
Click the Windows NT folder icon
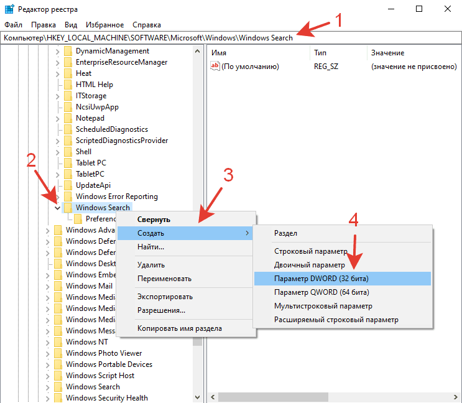coord(58,342)
